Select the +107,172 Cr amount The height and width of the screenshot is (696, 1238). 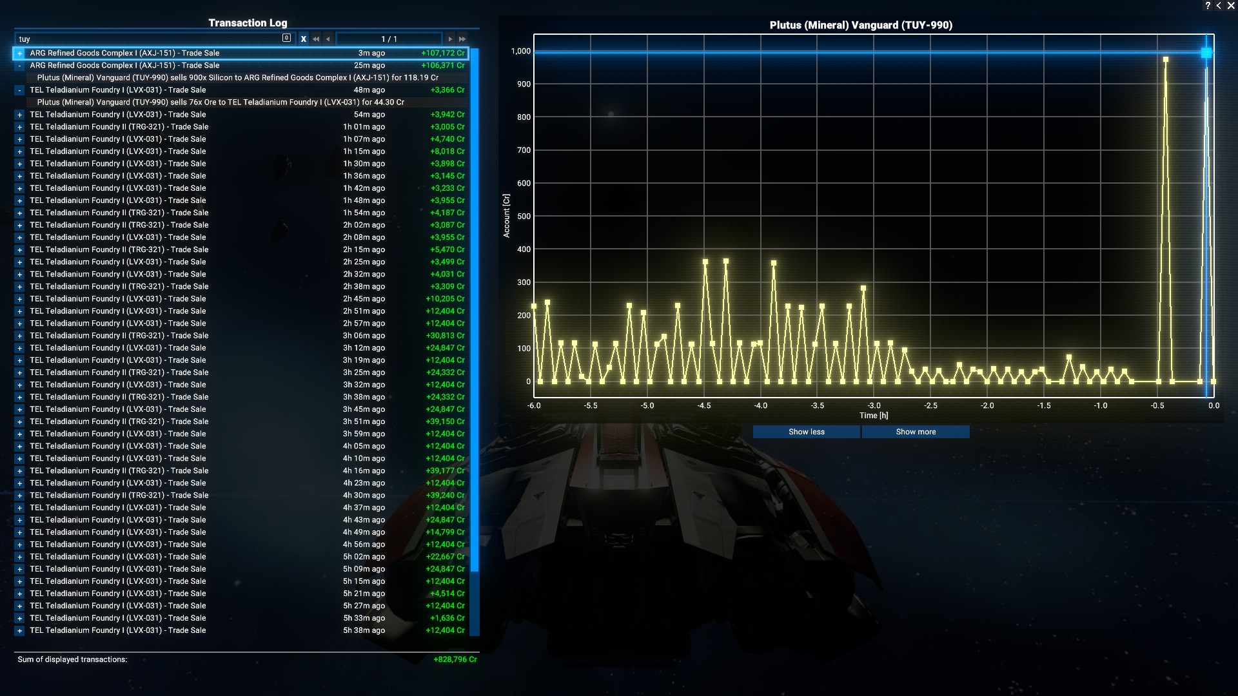click(443, 53)
